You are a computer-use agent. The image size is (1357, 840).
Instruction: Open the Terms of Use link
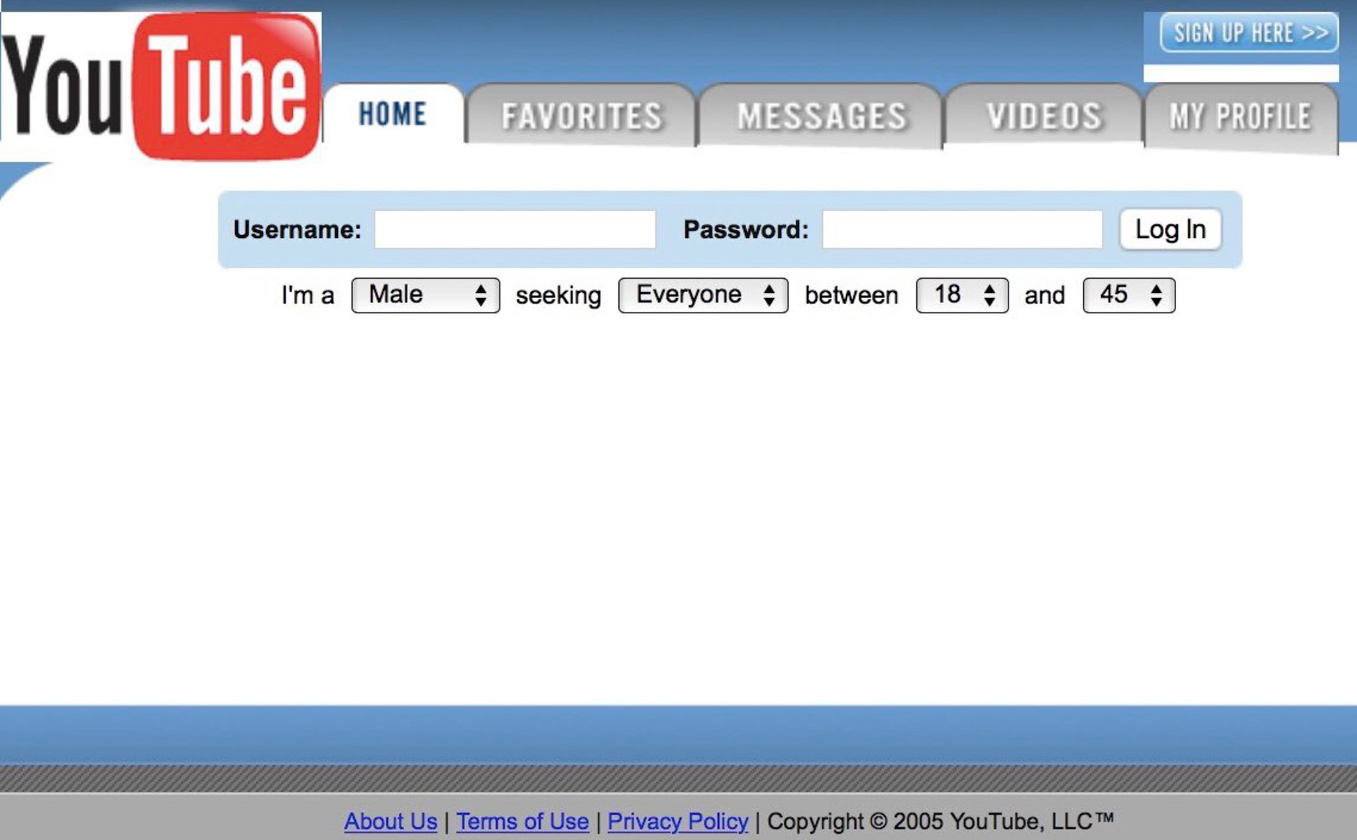click(x=522, y=821)
